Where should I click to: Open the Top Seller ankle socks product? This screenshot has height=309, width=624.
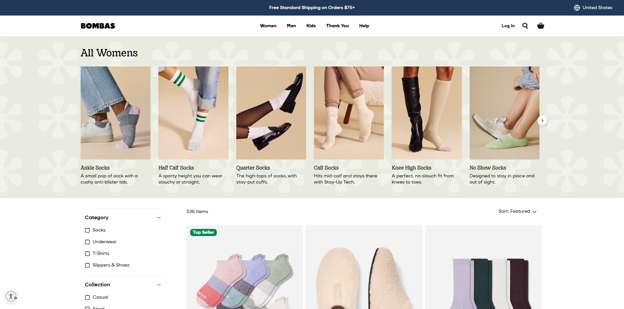pos(244,272)
